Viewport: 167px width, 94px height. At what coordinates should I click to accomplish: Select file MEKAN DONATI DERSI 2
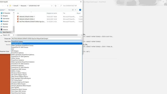(27, 19)
